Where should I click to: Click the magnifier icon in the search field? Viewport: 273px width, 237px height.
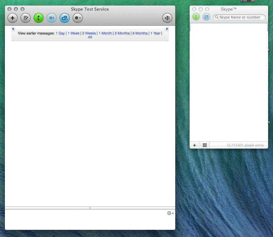pyautogui.click(x=217, y=17)
